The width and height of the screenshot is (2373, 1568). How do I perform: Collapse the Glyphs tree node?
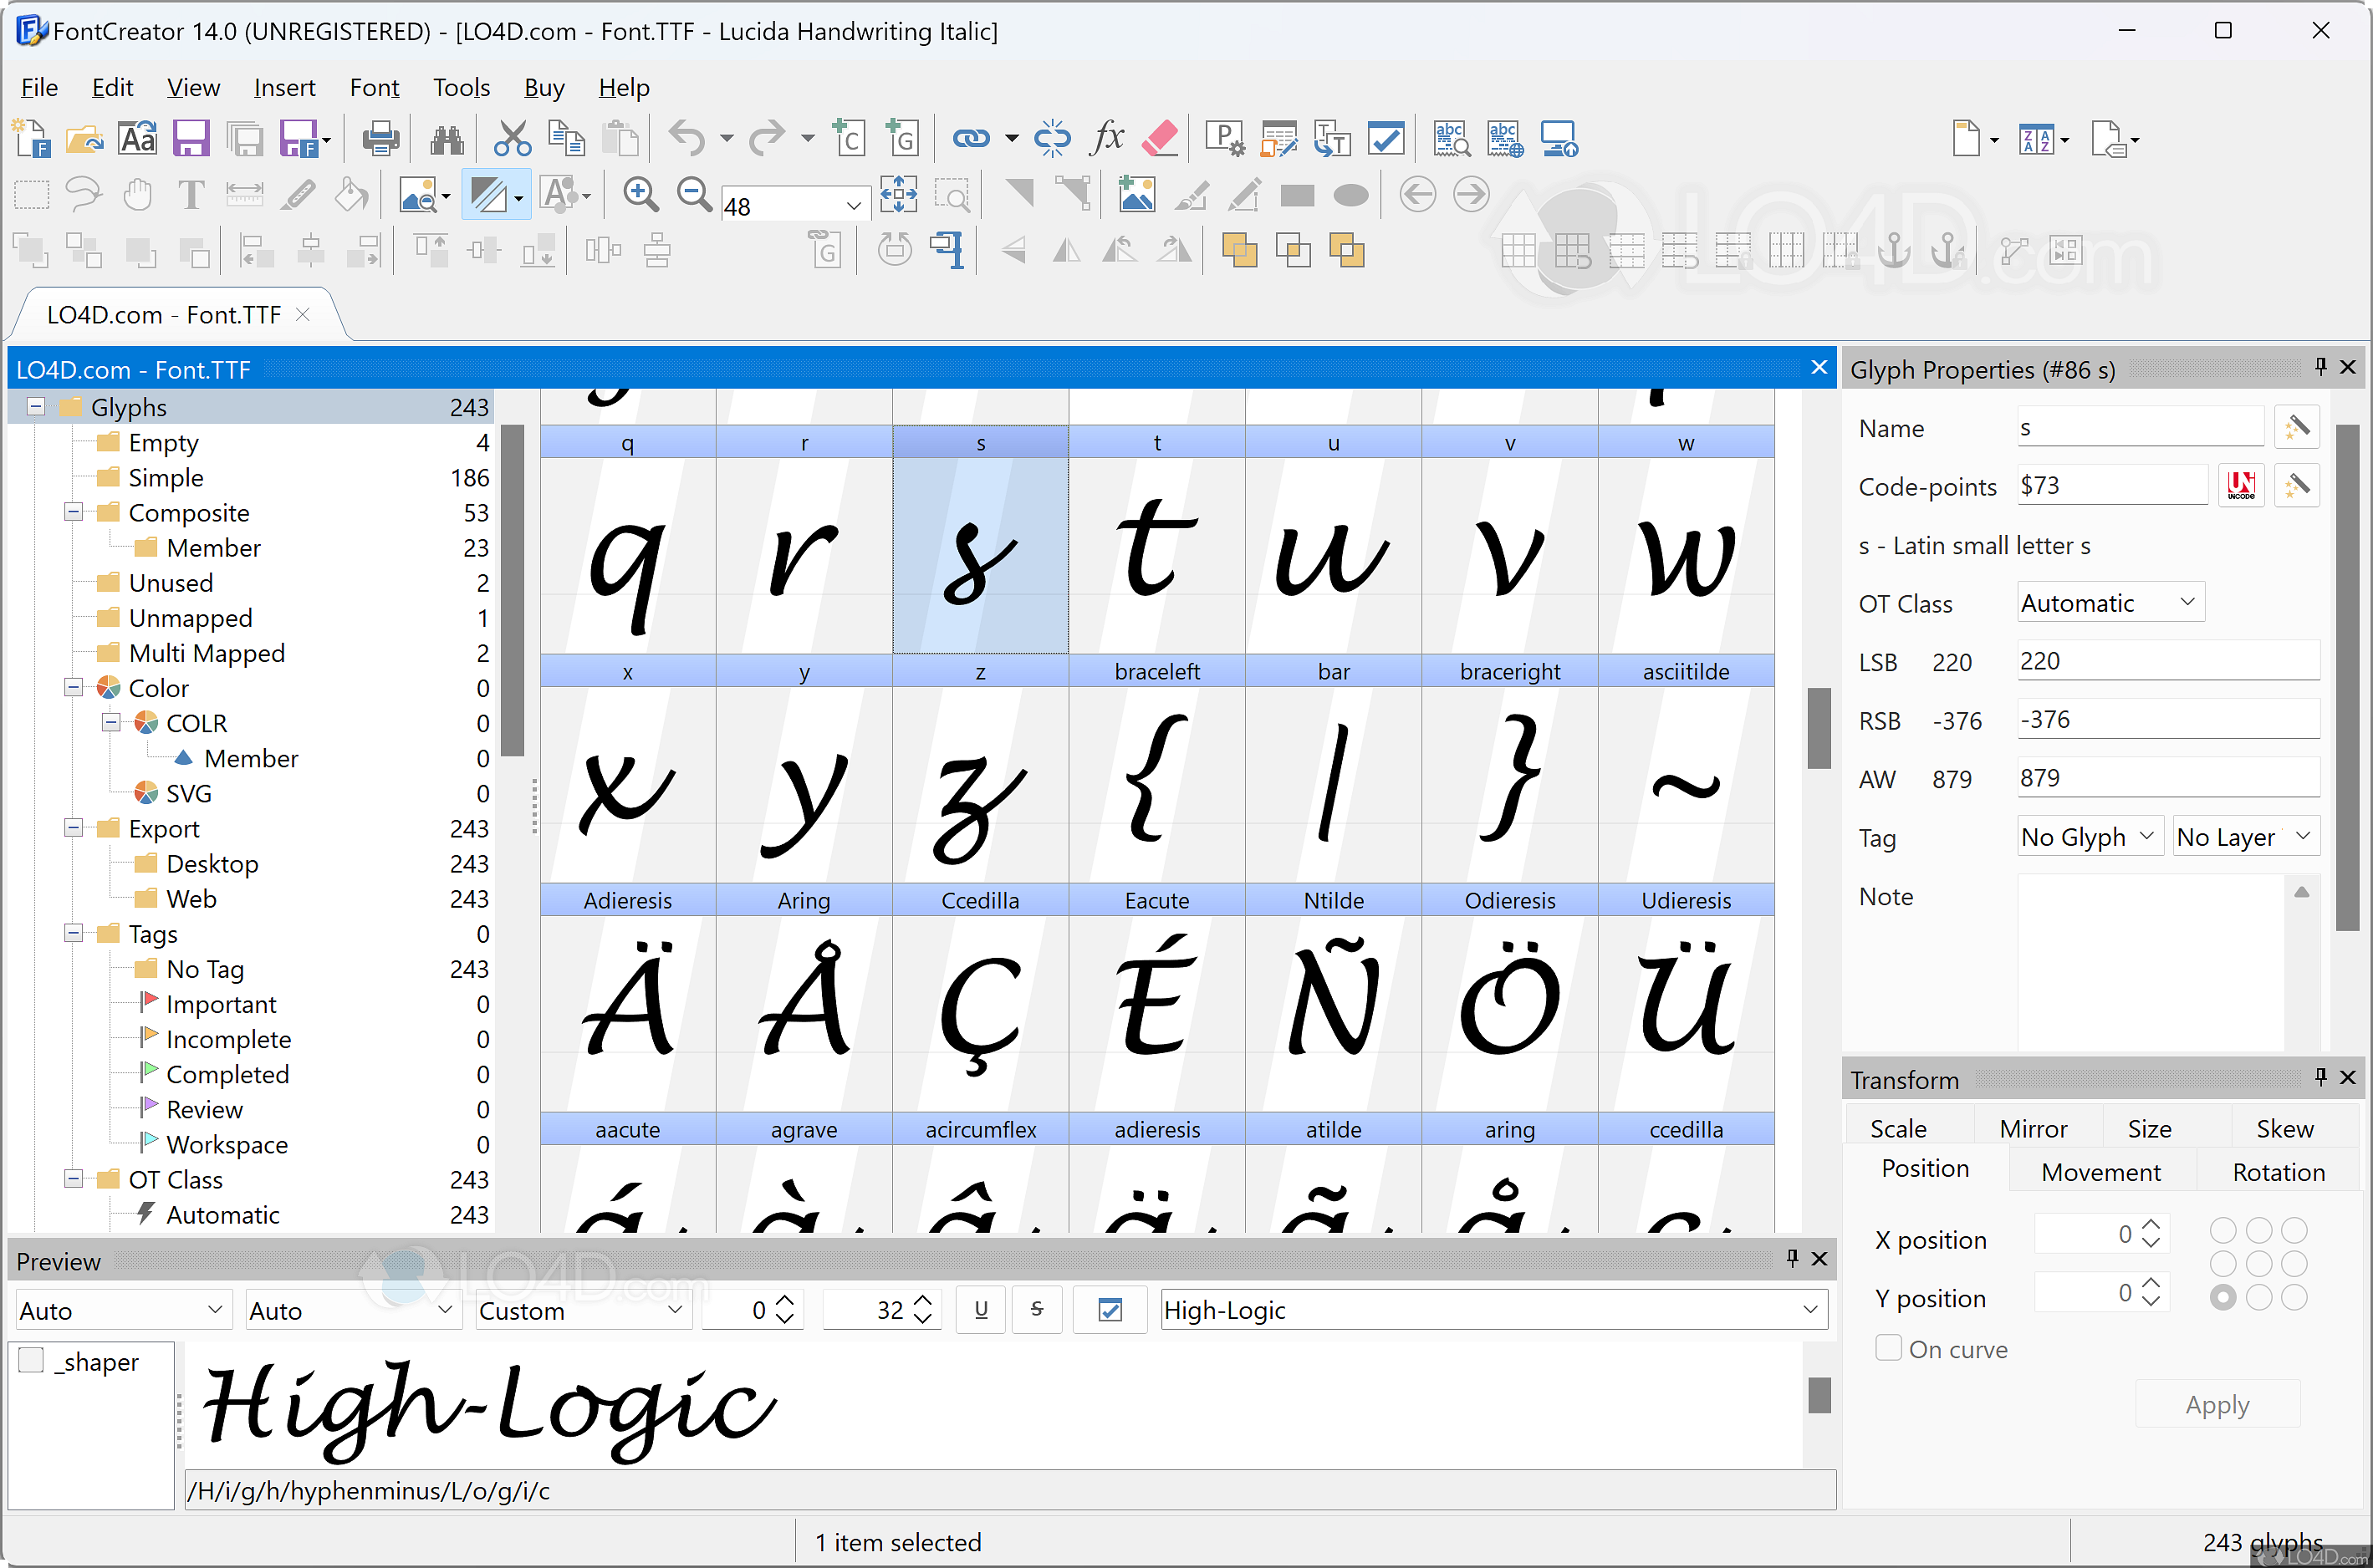pos(35,406)
